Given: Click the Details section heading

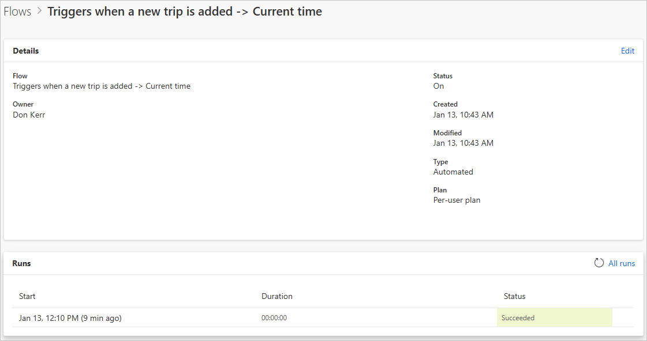Looking at the screenshot, I should click(25, 51).
